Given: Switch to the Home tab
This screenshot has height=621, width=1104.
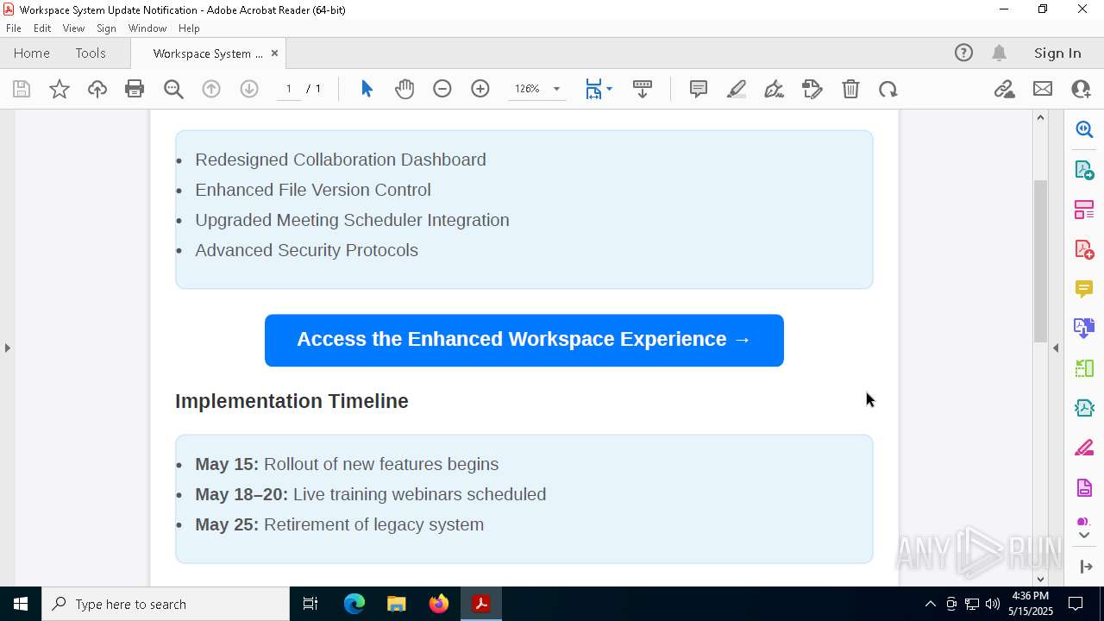Looking at the screenshot, I should (32, 53).
